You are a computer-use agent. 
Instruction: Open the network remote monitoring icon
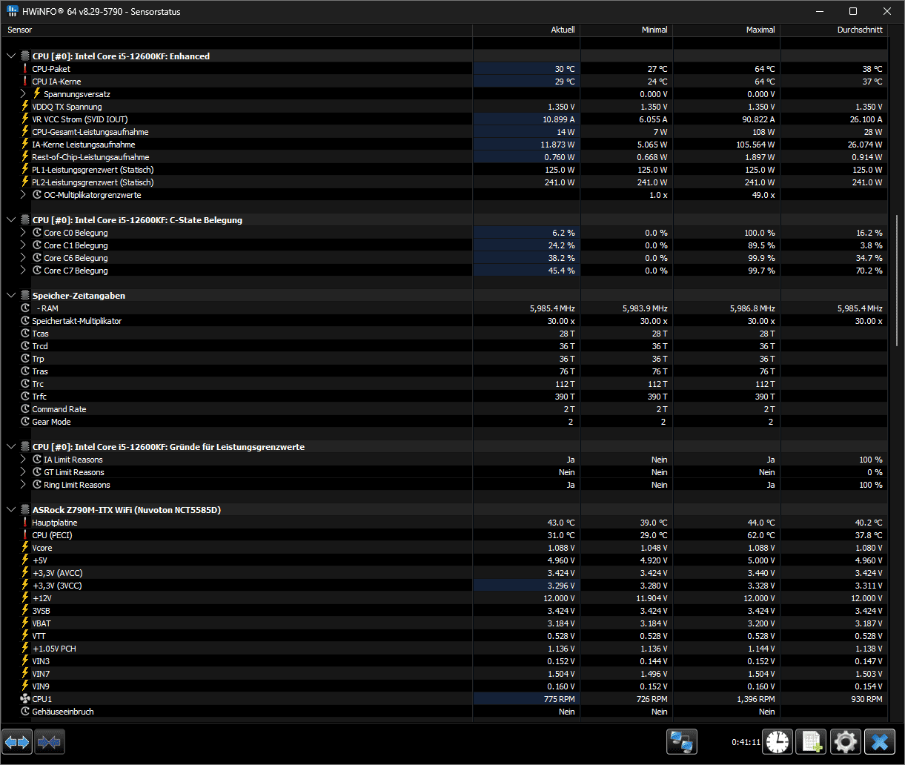click(x=681, y=741)
